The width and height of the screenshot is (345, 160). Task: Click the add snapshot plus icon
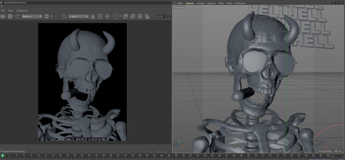[133, 16]
